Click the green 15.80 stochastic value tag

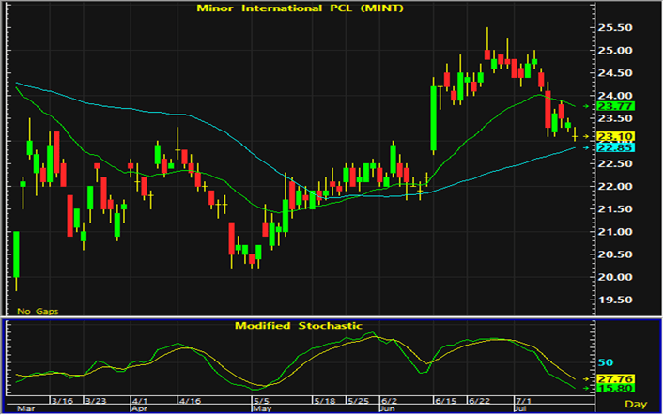coord(615,389)
